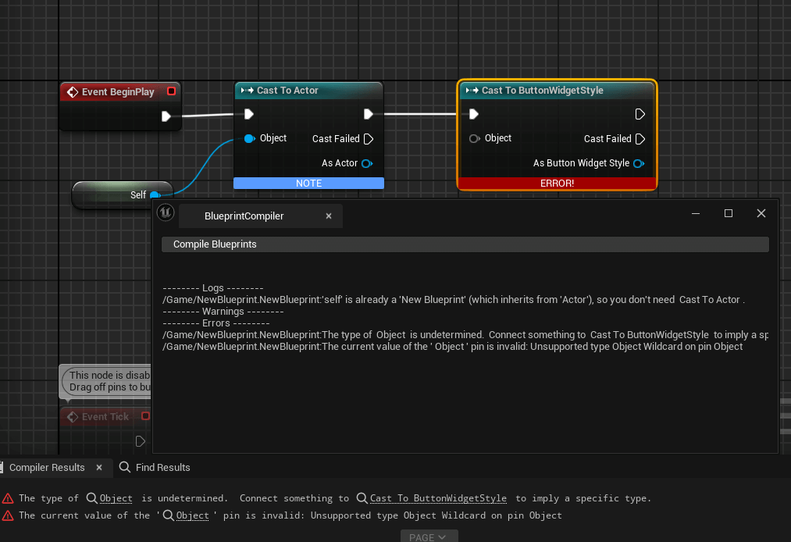Image resolution: width=791 pixels, height=542 pixels.
Task: Click the Find Results magnifier icon
Action: pos(125,467)
